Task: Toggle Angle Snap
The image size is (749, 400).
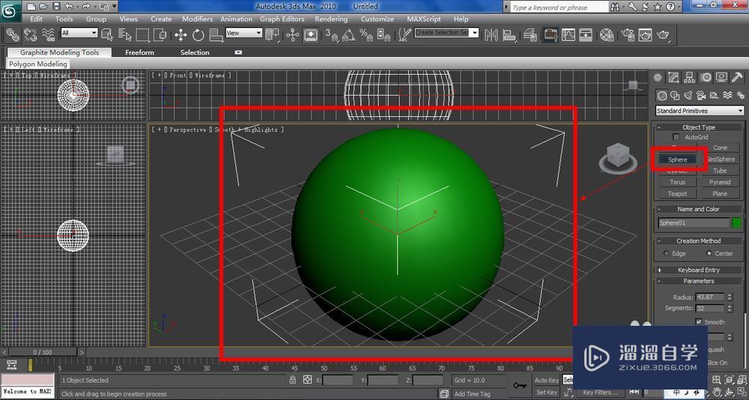Action: click(349, 34)
